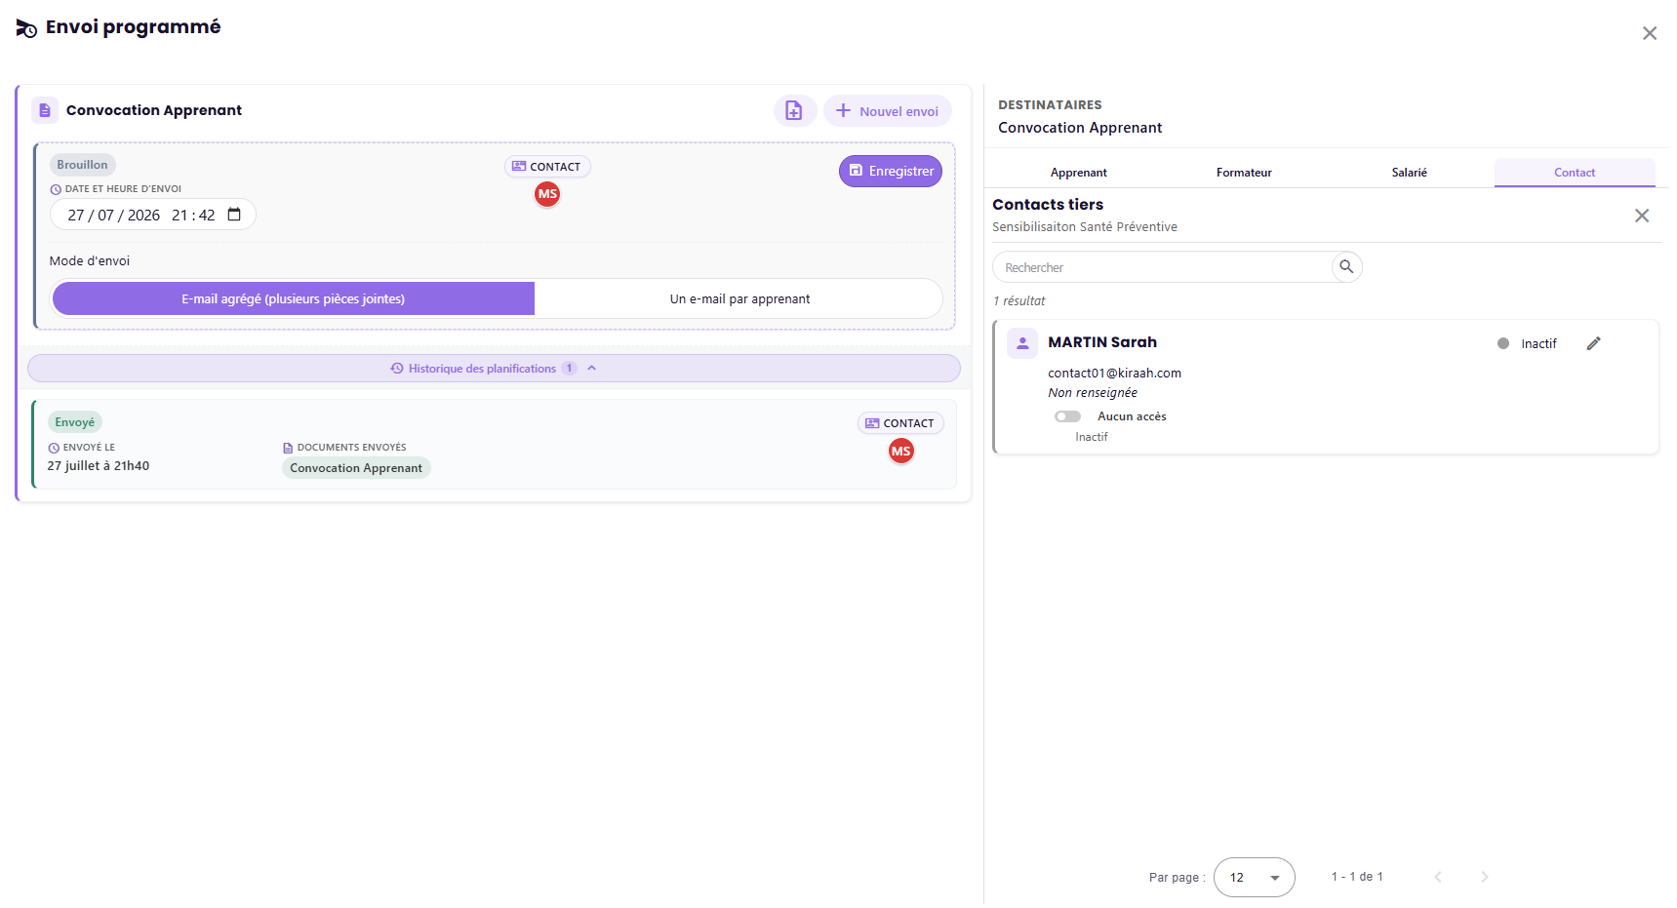1677x908 pixels.
Task: Open the Par page dropdown
Action: 1254,877
